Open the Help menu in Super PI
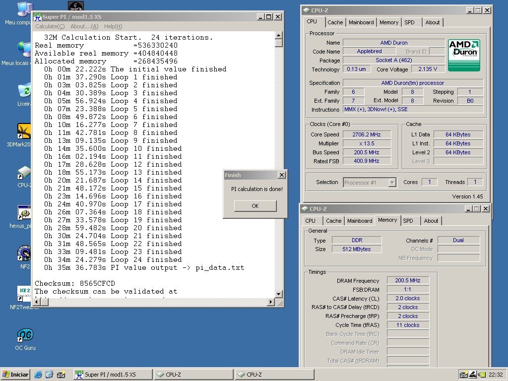This screenshot has height=381, width=508. coord(113,27)
